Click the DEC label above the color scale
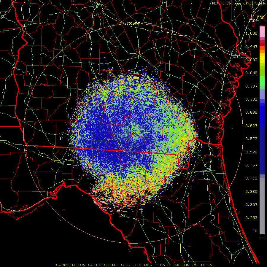Image resolution: width=267 pixels, height=267 pixels. tap(260, 18)
